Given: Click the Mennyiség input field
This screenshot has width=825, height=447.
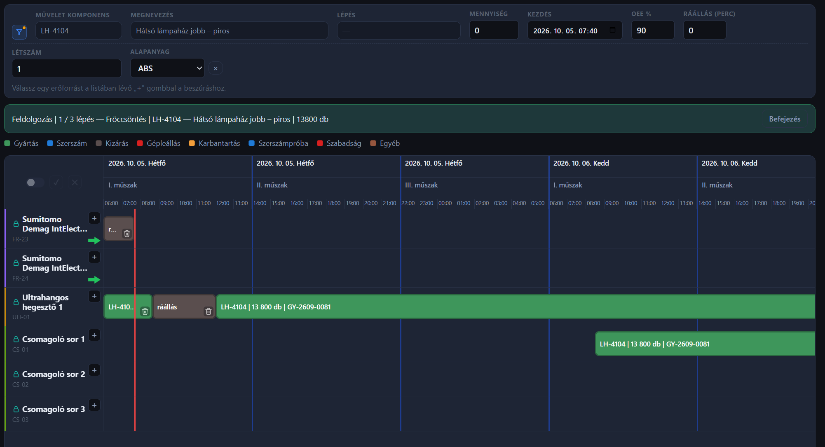Looking at the screenshot, I should coord(494,30).
